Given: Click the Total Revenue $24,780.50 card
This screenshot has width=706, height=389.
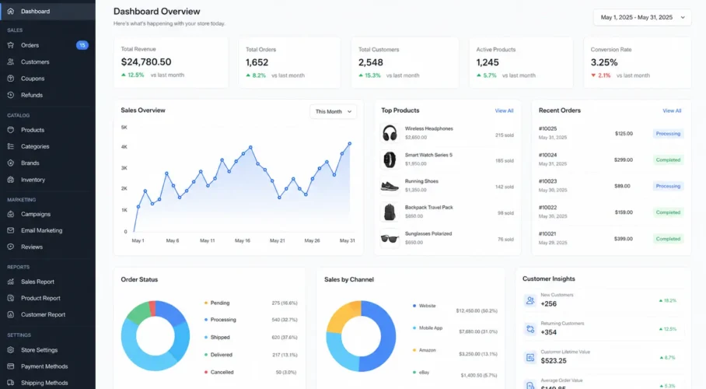Looking at the screenshot, I should 171,62.
